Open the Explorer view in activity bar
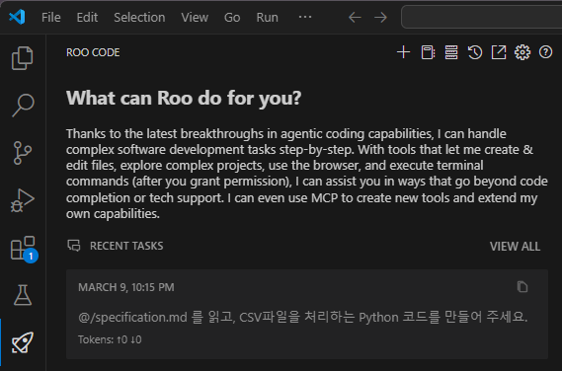562x371 pixels. [x=23, y=58]
